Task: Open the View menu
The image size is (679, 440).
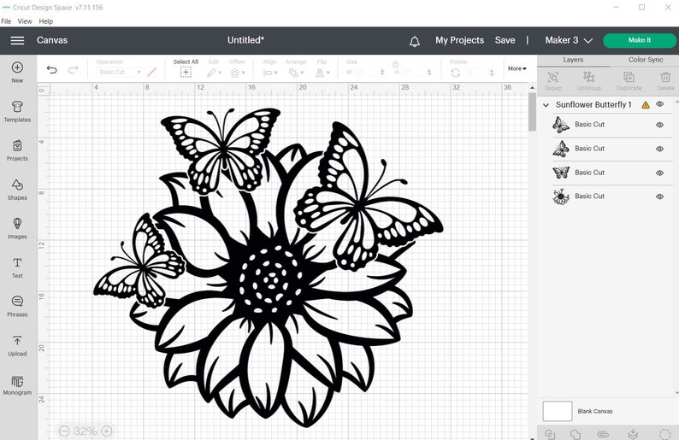Action: [25, 21]
